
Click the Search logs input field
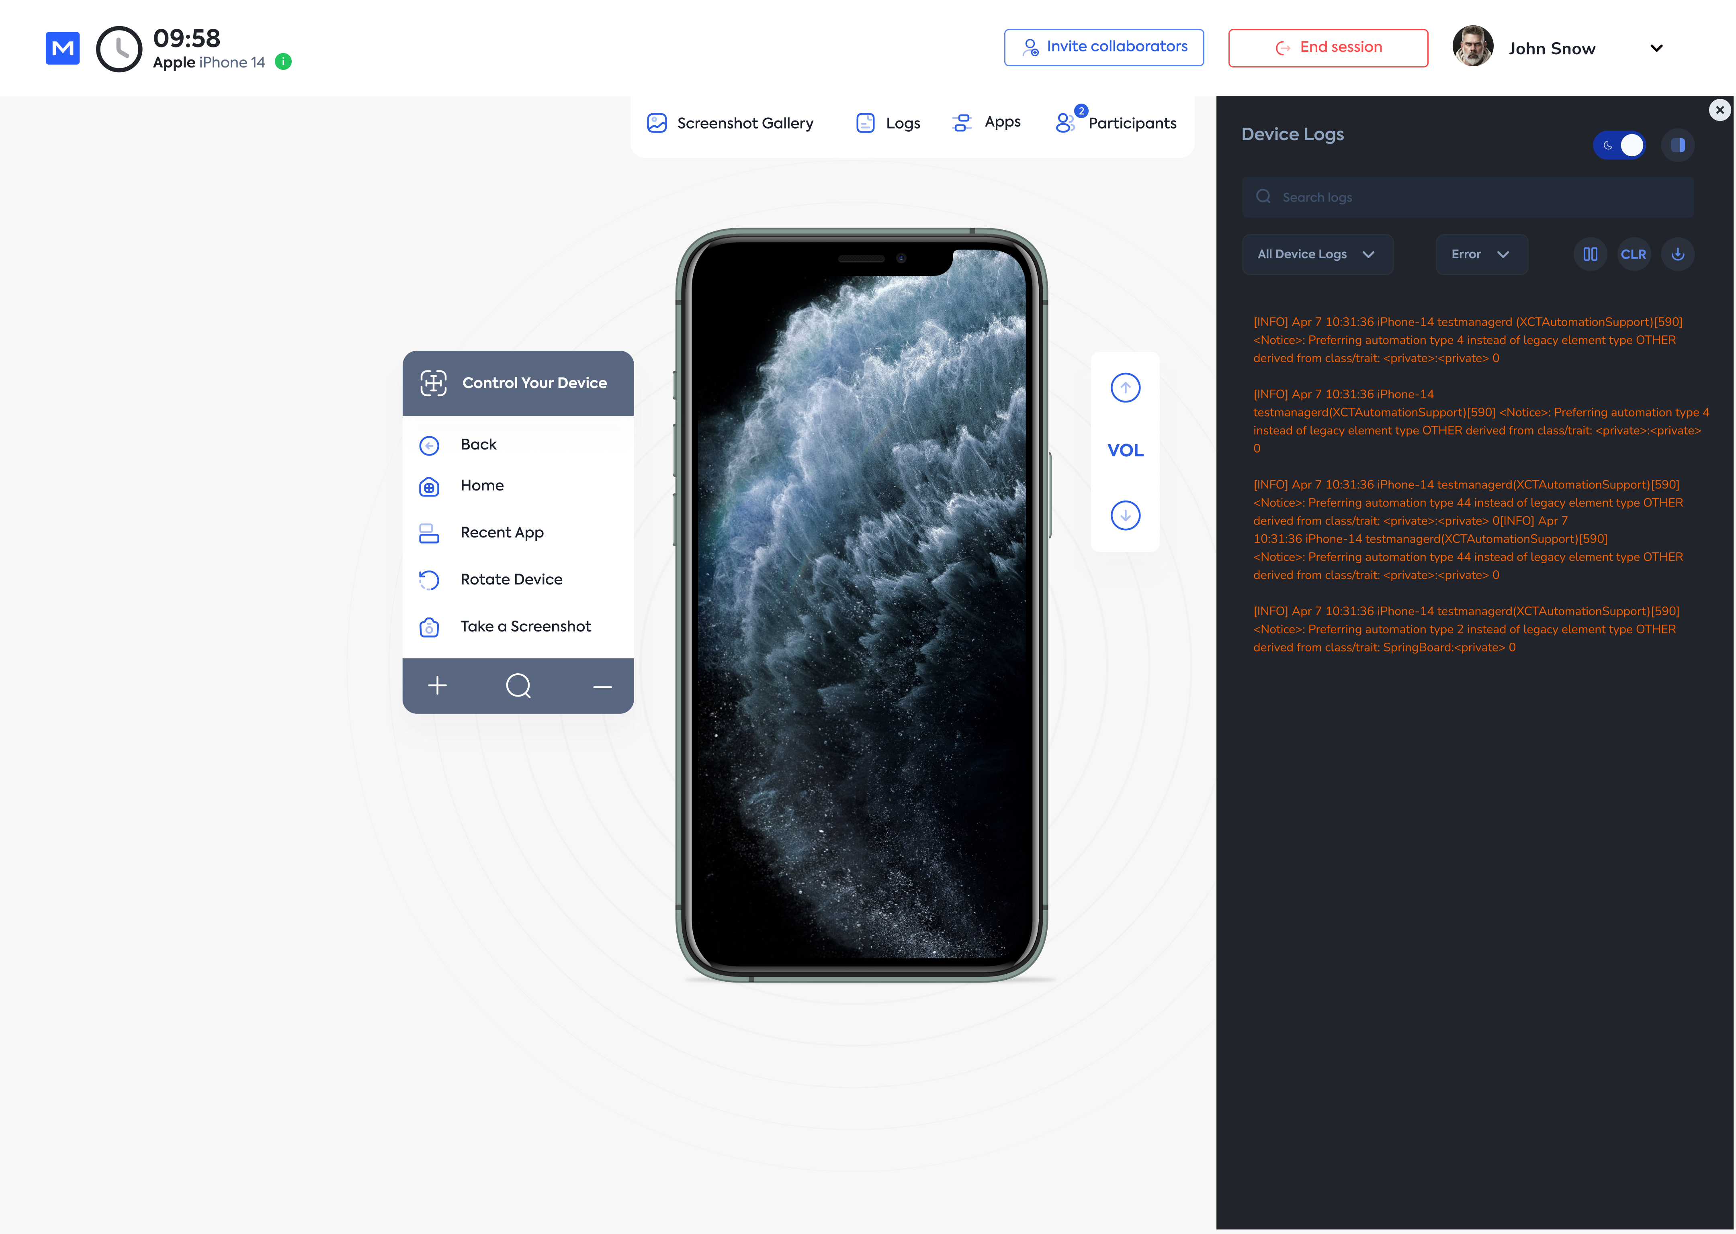coord(1467,198)
